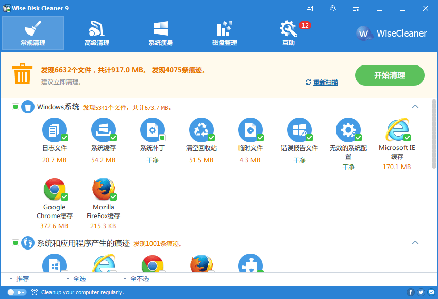Click the IE icon in traces section

click(104, 263)
